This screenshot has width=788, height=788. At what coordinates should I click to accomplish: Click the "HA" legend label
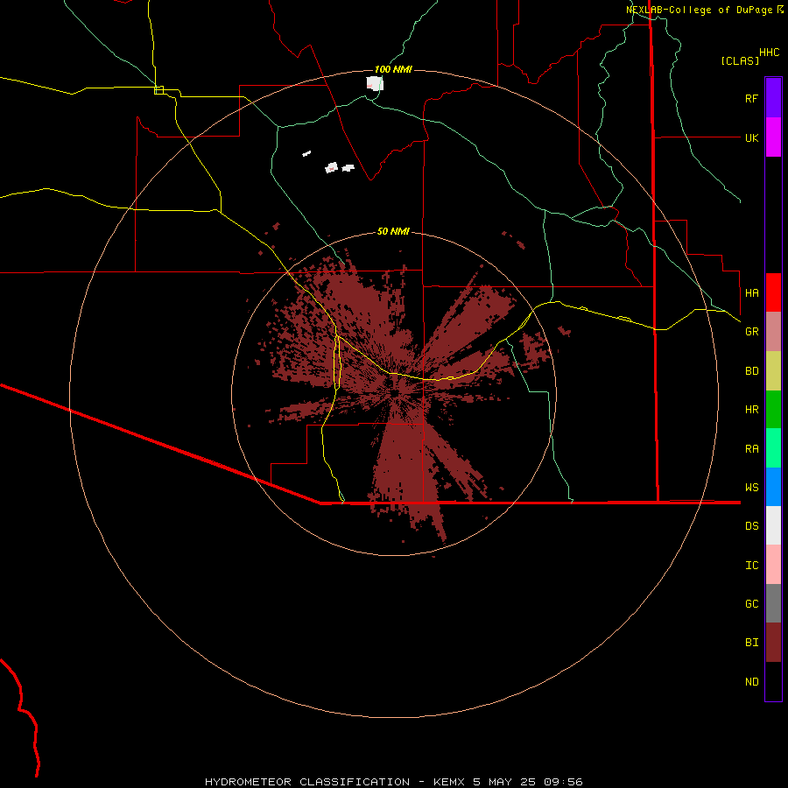click(751, 292)
